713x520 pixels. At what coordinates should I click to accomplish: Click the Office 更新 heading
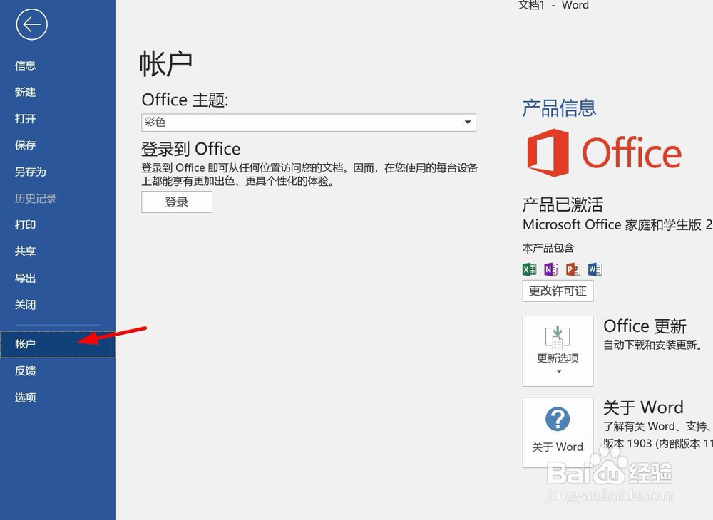[645, 326]
